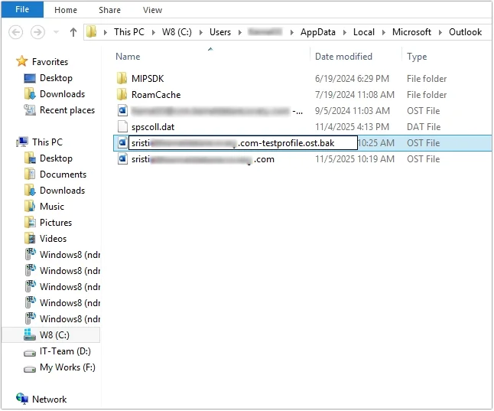This screenshot has height=411, width=494.
Task: Sort by Date modified column
Action: (x=343, y=57)
